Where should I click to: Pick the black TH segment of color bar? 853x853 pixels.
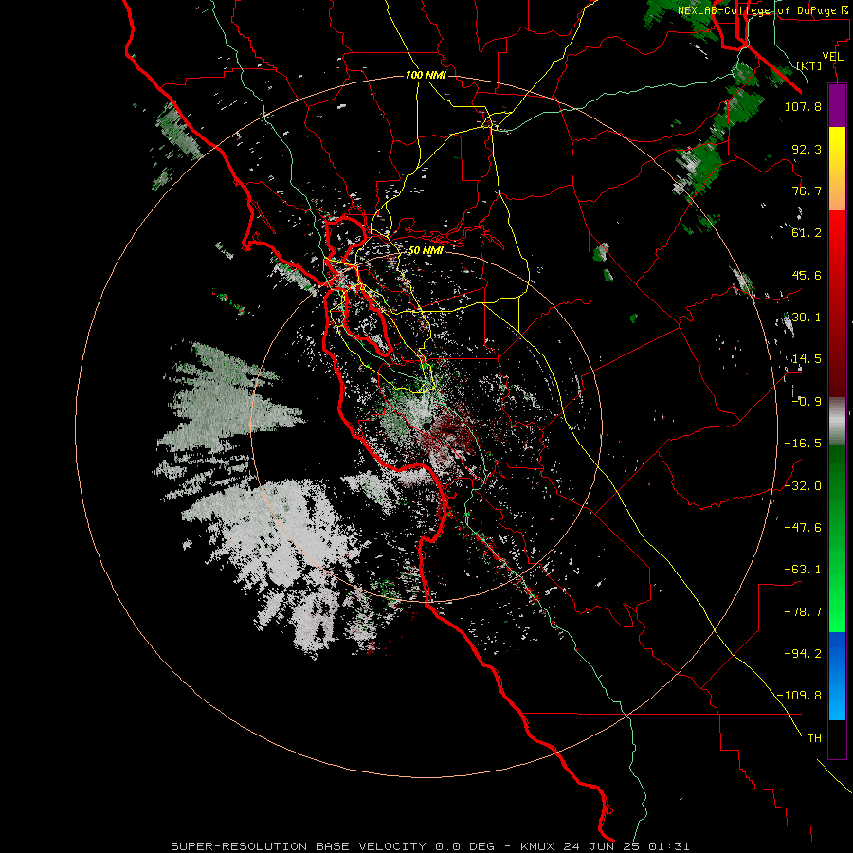pyautogui.click(x=837, y=739)
